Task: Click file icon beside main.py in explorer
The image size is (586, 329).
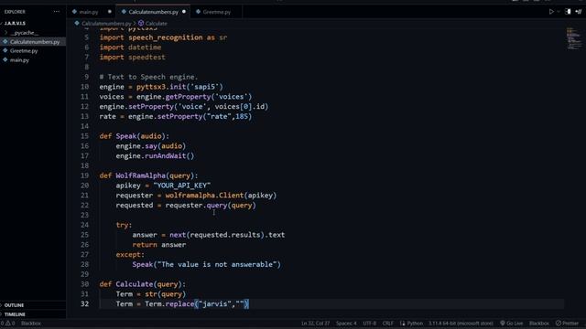Action: click(5, 59)
